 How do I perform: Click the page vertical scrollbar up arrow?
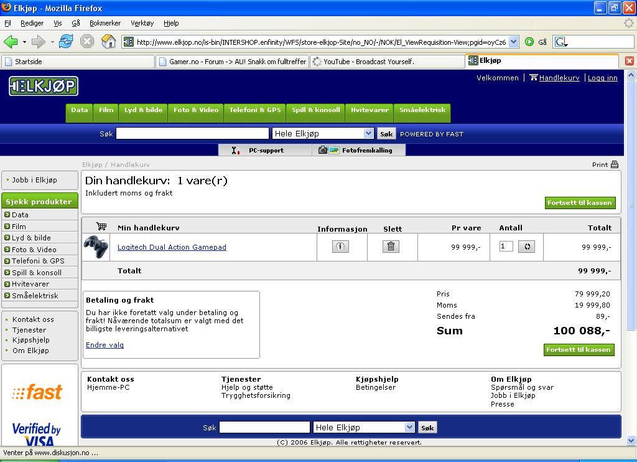pyautogui.click(x=631, y=75)
